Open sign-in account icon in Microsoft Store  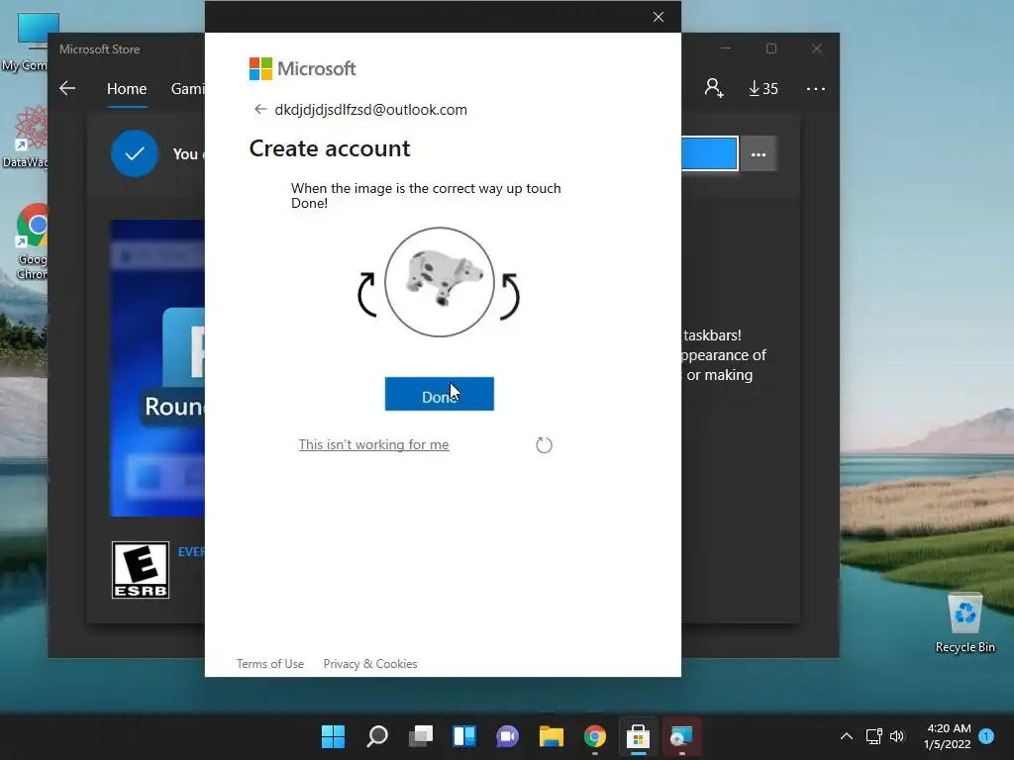pos(714,88)
